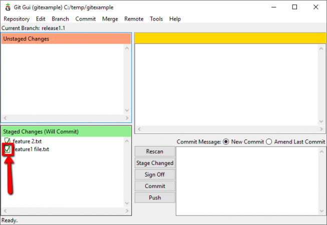Select the New Commit radio button

pos(225,141)
